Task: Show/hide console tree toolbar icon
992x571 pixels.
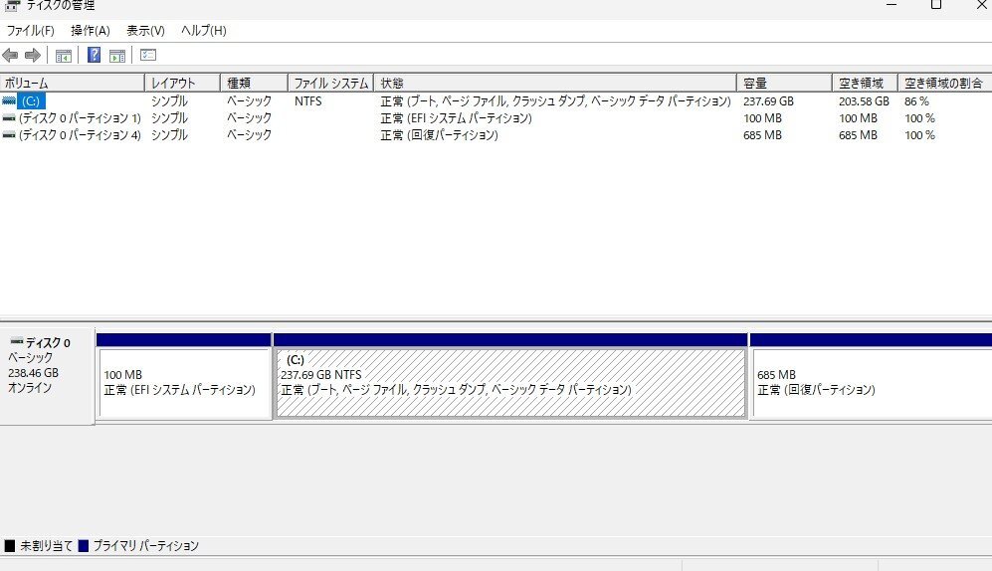Action: (x=64, y=55)
